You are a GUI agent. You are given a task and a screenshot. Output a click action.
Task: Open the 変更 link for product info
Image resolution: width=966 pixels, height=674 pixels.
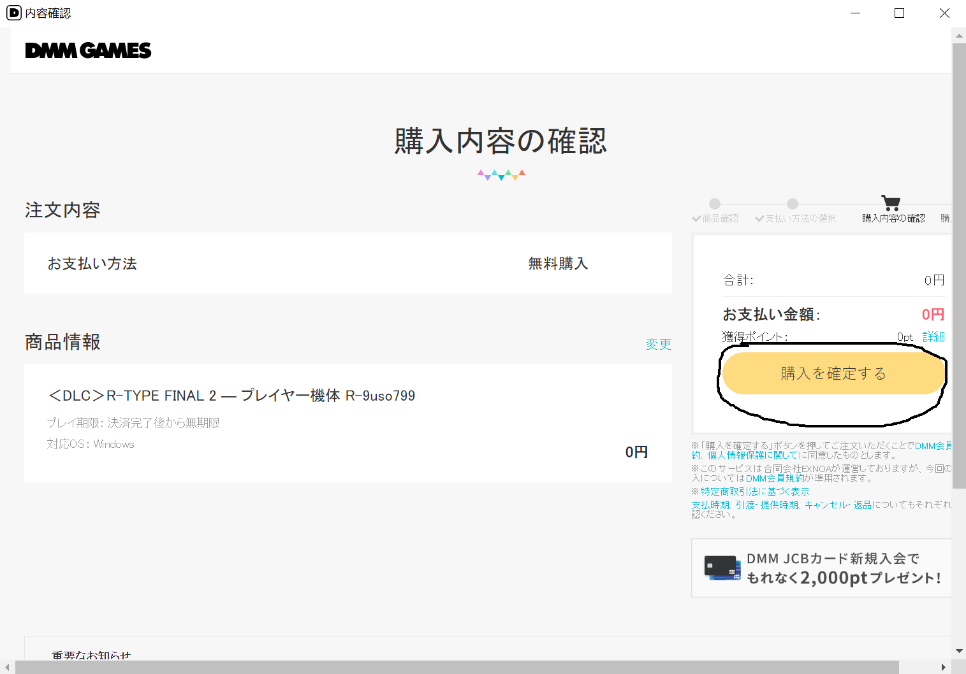click(x=659, y=344)
